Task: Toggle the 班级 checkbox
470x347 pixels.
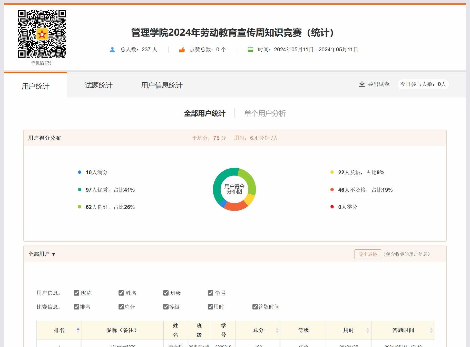Action: point(166,293)
